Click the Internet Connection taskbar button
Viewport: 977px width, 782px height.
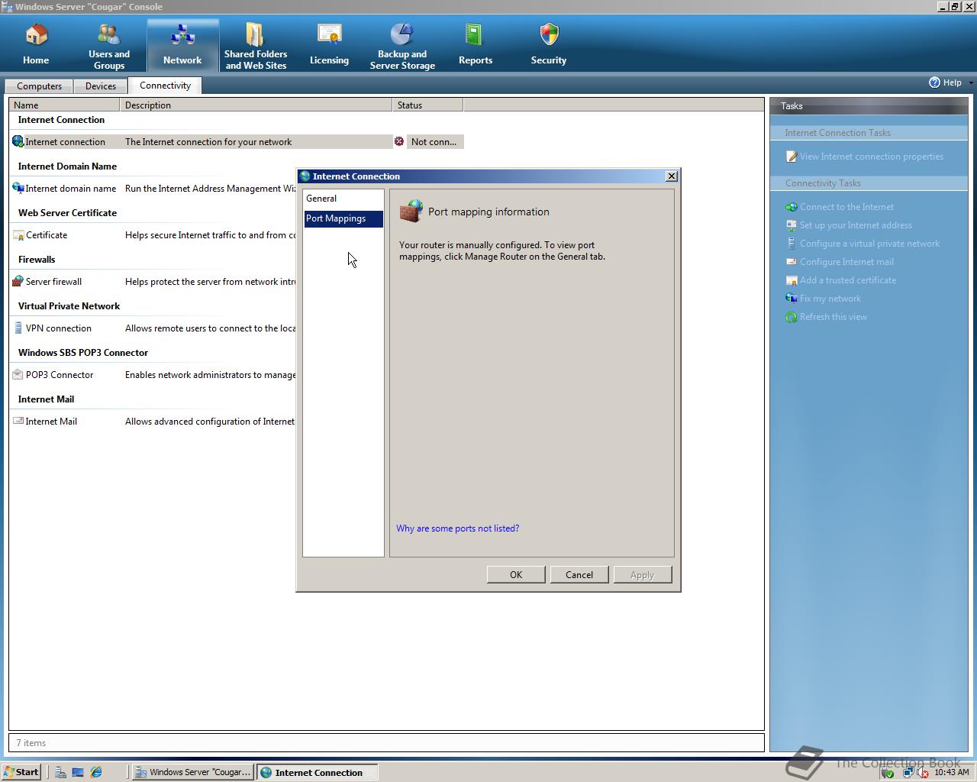(x=318, y=772)
